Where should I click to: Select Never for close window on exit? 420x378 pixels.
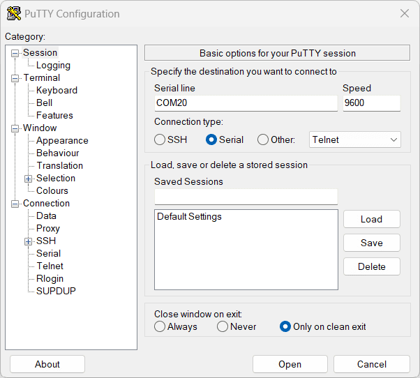click(x=223, y=326)
